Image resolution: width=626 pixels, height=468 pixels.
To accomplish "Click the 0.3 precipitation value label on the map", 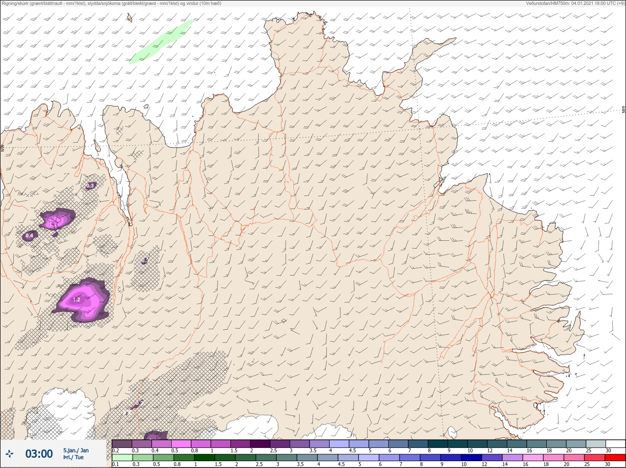I will click(90, 186).
